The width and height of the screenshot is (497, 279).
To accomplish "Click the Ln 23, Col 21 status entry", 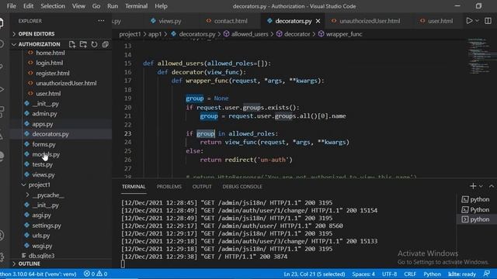I will point(314,274).
